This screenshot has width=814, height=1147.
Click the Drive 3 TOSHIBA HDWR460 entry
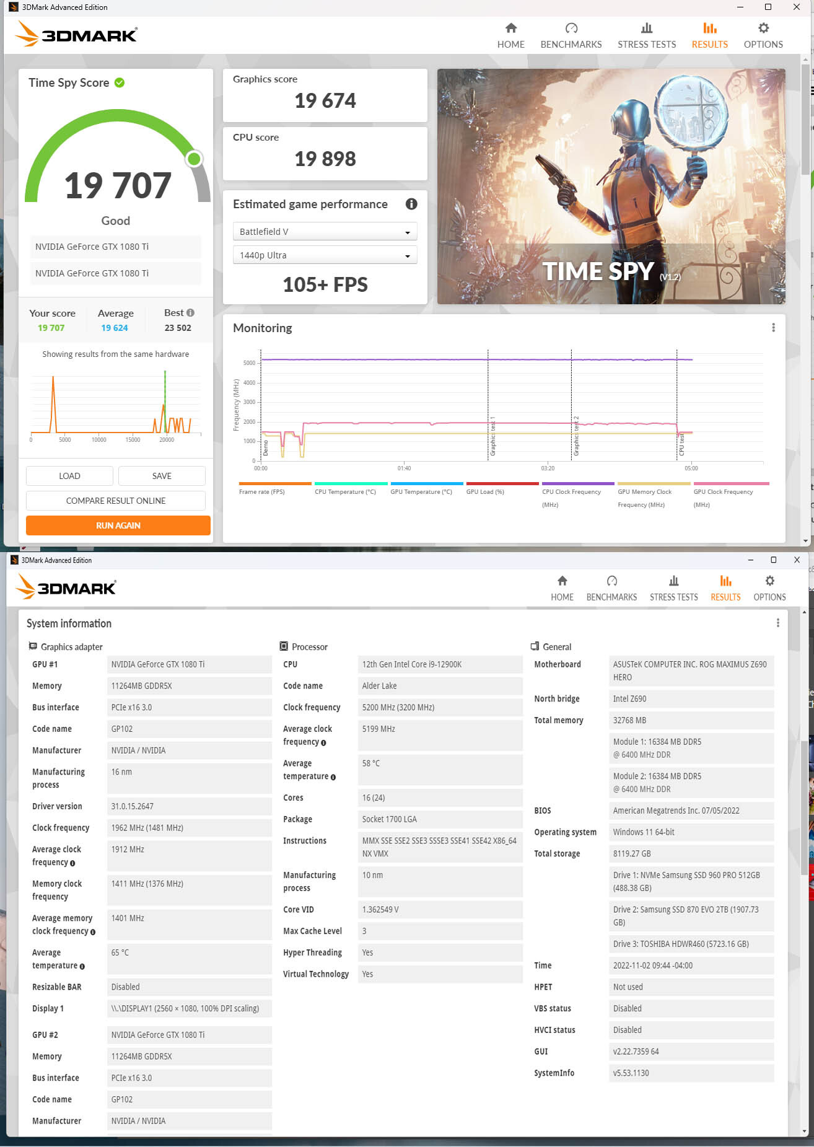(691, 944)
